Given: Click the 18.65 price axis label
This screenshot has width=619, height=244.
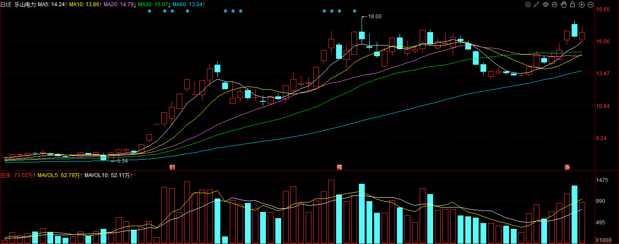Looking at the screenshot, I should tap(603, 9).
